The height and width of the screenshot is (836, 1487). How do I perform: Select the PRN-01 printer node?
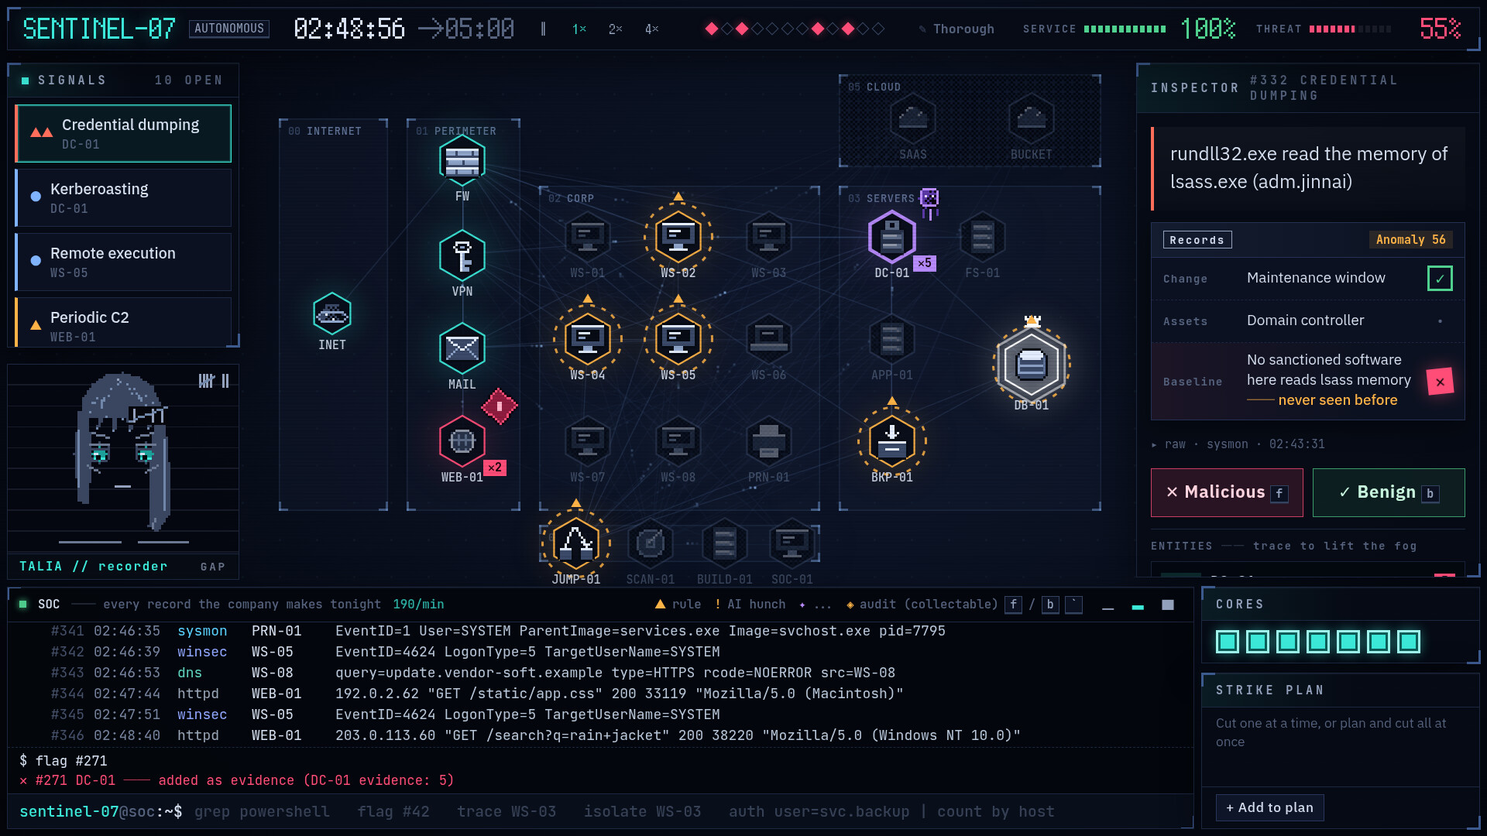[x=769, y=441]
